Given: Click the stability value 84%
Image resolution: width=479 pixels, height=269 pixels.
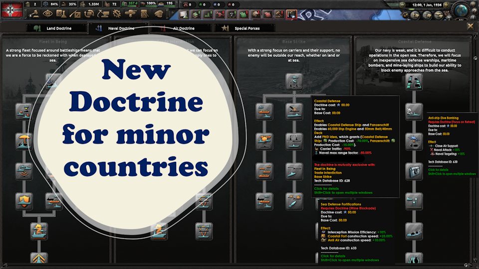Looking at the screenshot, I should (x=54, y=4).
